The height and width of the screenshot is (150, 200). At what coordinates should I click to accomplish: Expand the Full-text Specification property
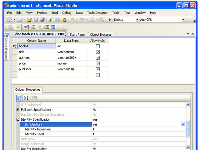(x=18, y=110)
